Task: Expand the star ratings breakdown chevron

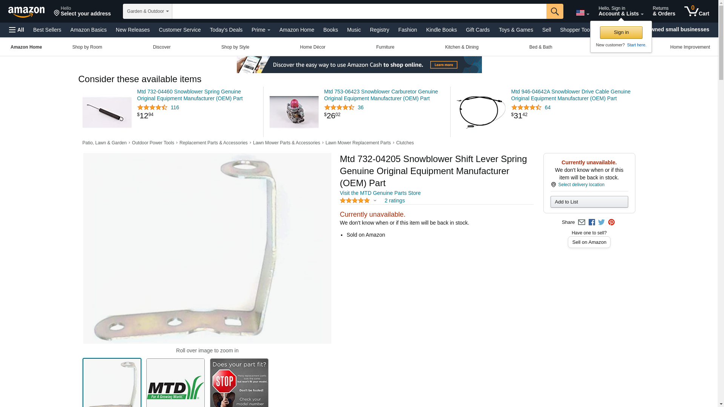Action: click(x=375, y=200)
